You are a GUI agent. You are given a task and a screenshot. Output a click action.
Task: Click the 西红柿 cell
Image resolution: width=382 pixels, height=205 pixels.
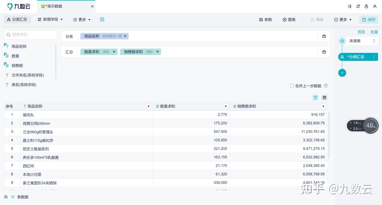click(x=86, y=166)
